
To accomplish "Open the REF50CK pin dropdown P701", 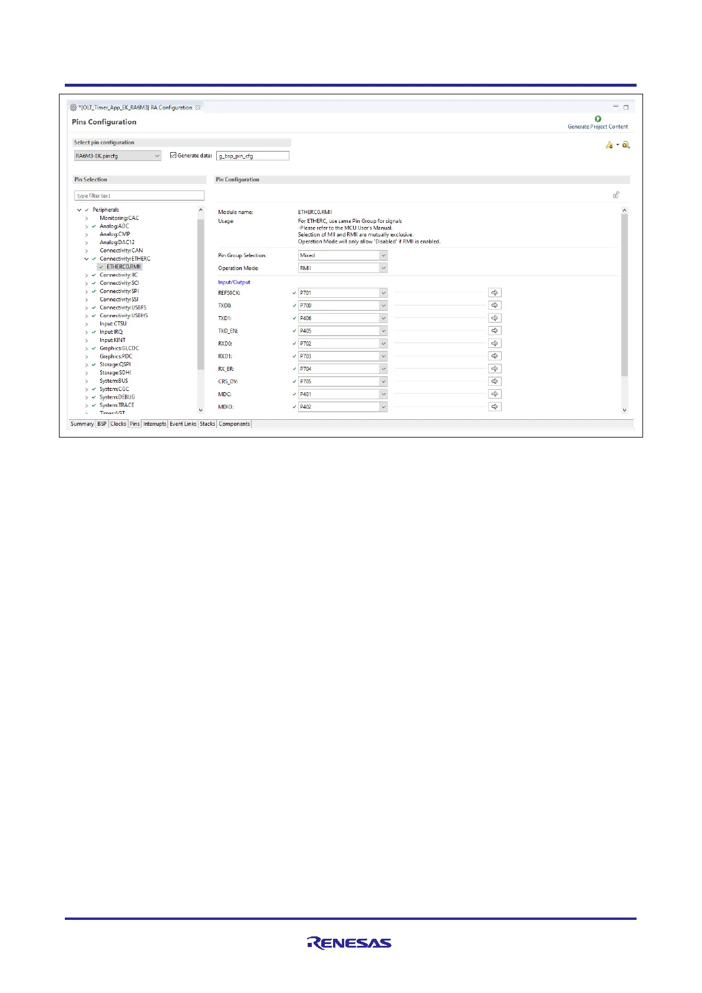I will pos(343,292).
